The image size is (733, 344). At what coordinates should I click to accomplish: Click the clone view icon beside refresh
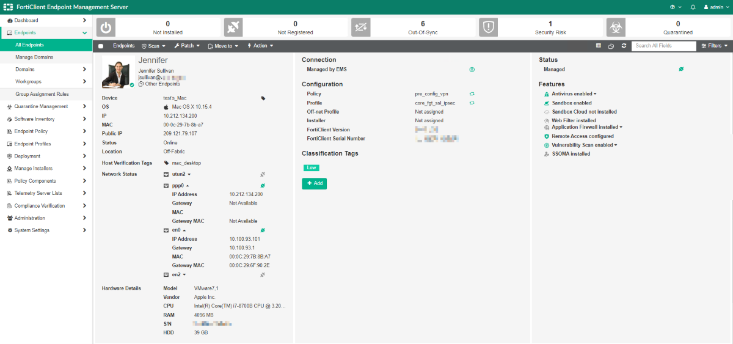click(611, 46)
